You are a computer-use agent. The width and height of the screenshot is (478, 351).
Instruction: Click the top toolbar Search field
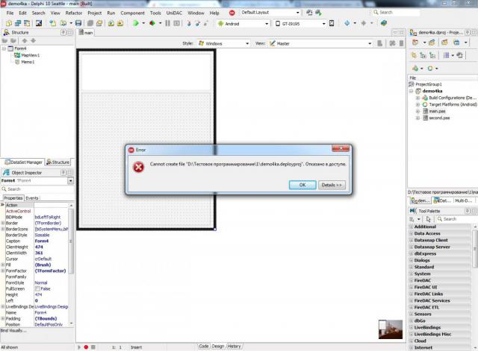(397, 13)
